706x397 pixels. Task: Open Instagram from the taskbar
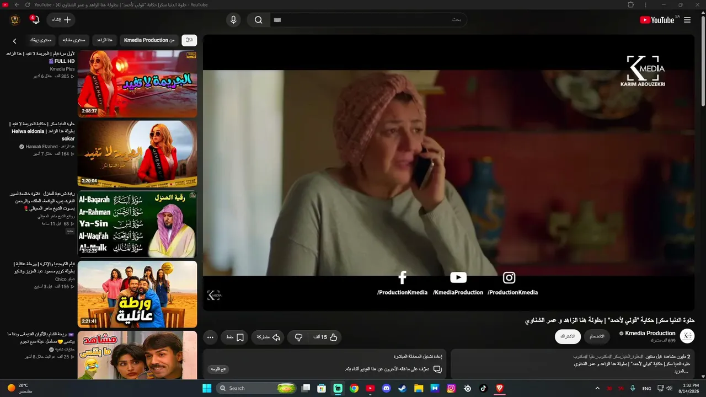click(x=451, y=388)
